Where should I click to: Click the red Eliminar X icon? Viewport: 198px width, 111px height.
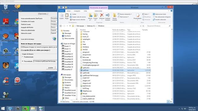coord(102,16)
